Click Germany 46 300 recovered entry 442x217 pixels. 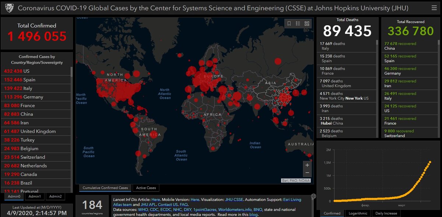410,71
